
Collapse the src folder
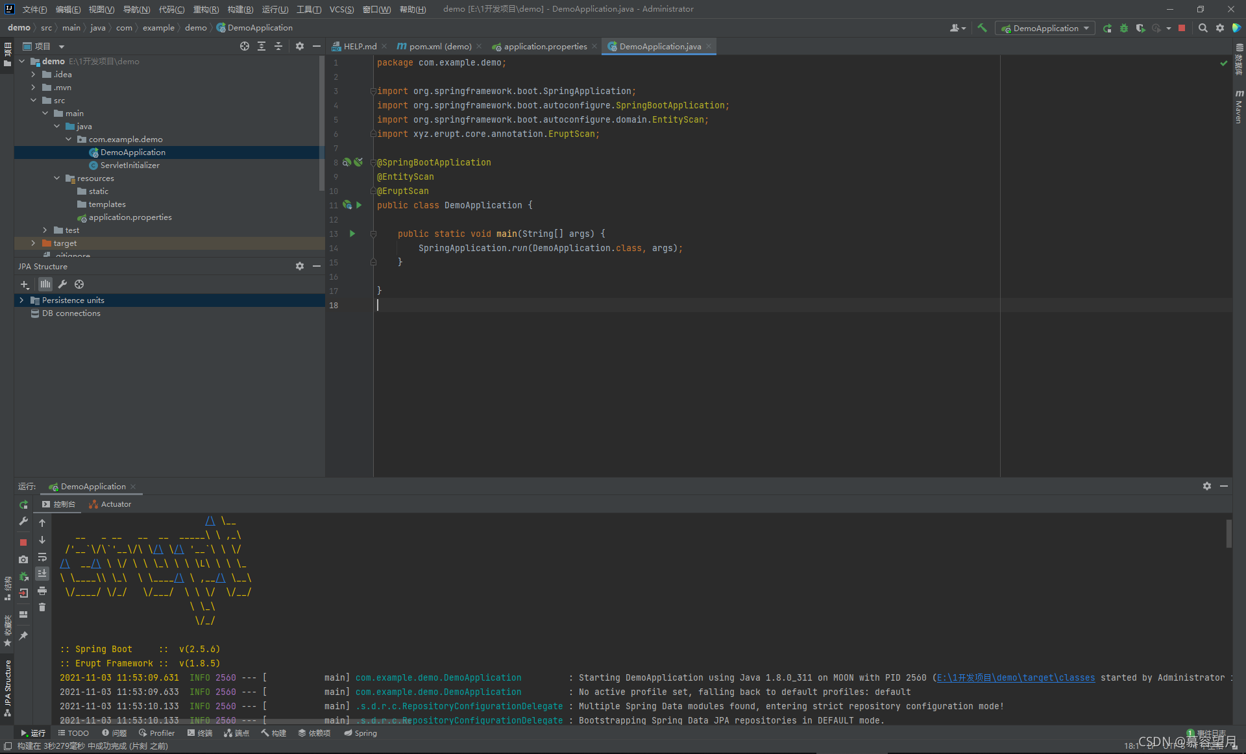33,101
